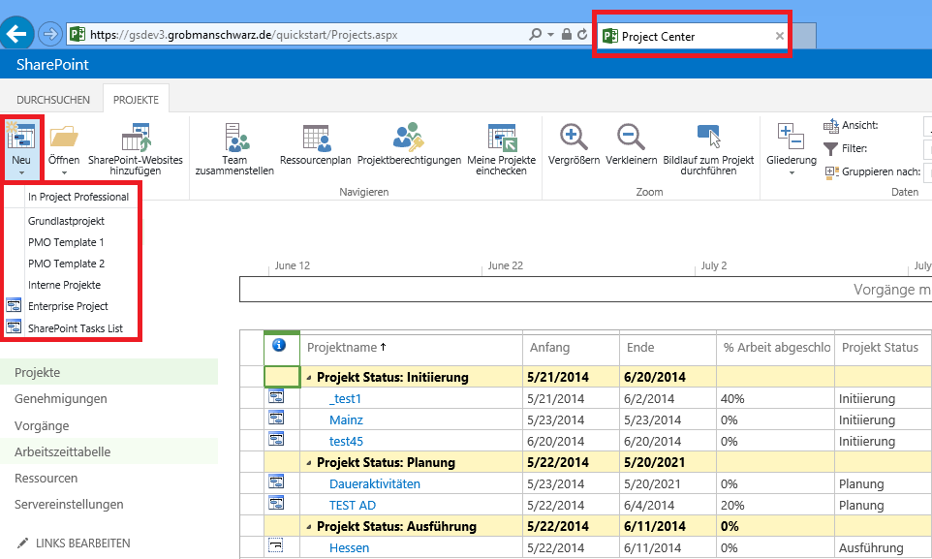Switch to the PROJEKTE ribbon tab
Image resolution: width=932 pixels, height=559 pixels.
pyautogui.click(x=136, y=100)
